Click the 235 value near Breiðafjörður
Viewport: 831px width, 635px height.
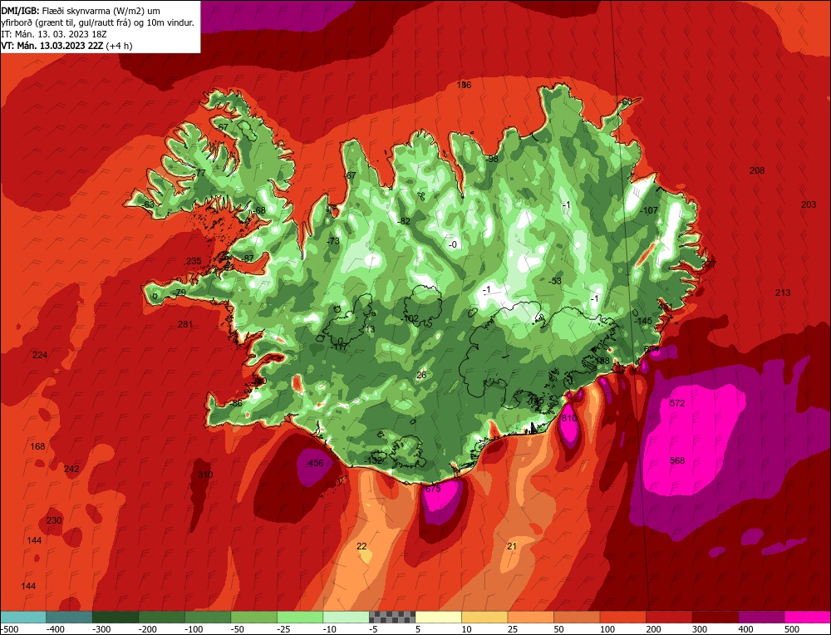[x=194, y=261]
